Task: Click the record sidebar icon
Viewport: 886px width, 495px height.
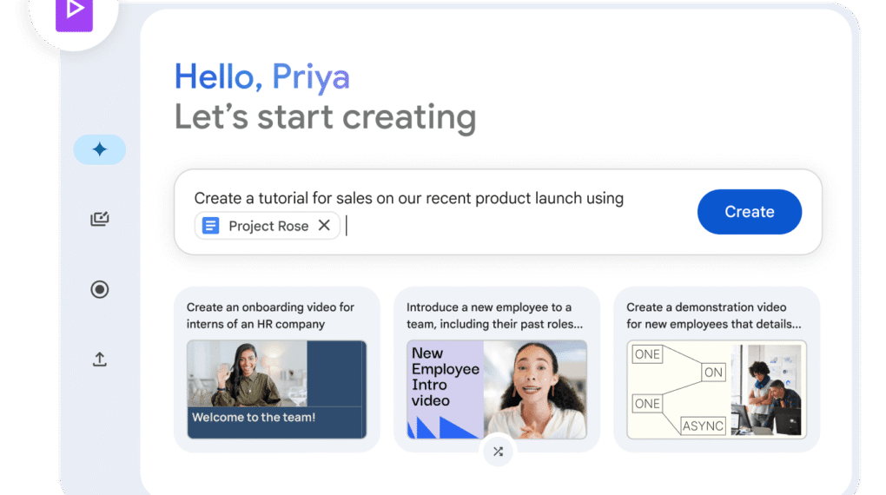Action: (x=99, y=289)
